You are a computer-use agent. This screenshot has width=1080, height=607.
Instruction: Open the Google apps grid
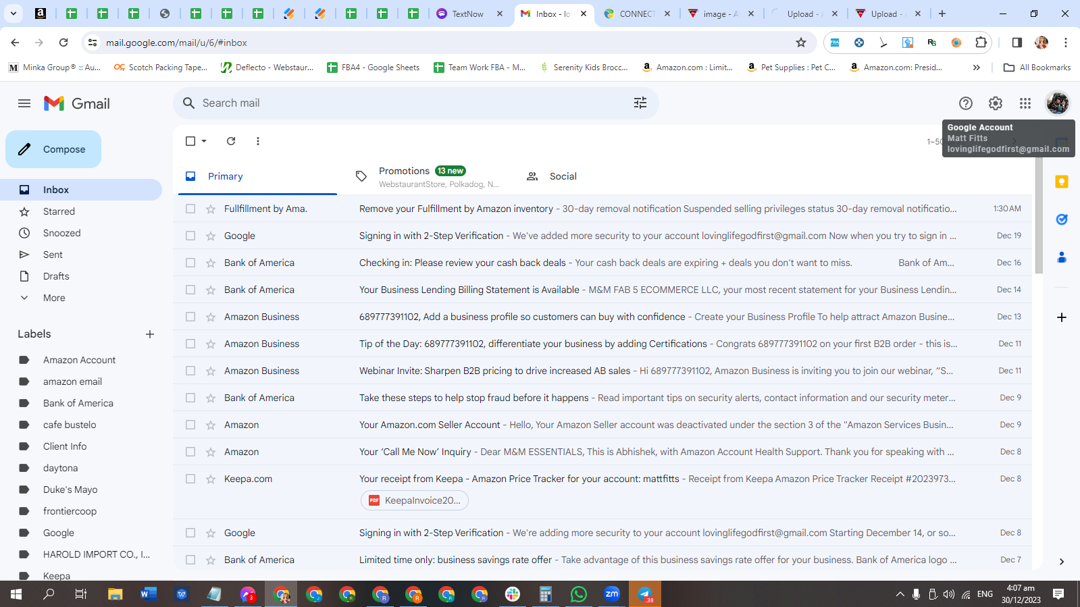[x=1025, y=103]
